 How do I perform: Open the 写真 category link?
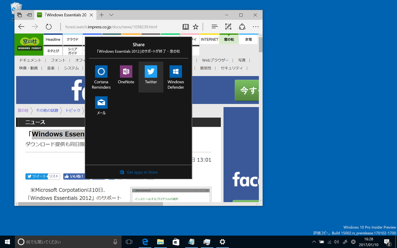coord(242,60)
